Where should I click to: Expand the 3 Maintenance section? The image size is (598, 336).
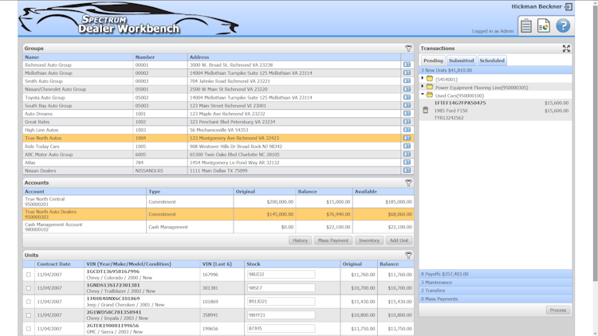[x=495, y=283]
